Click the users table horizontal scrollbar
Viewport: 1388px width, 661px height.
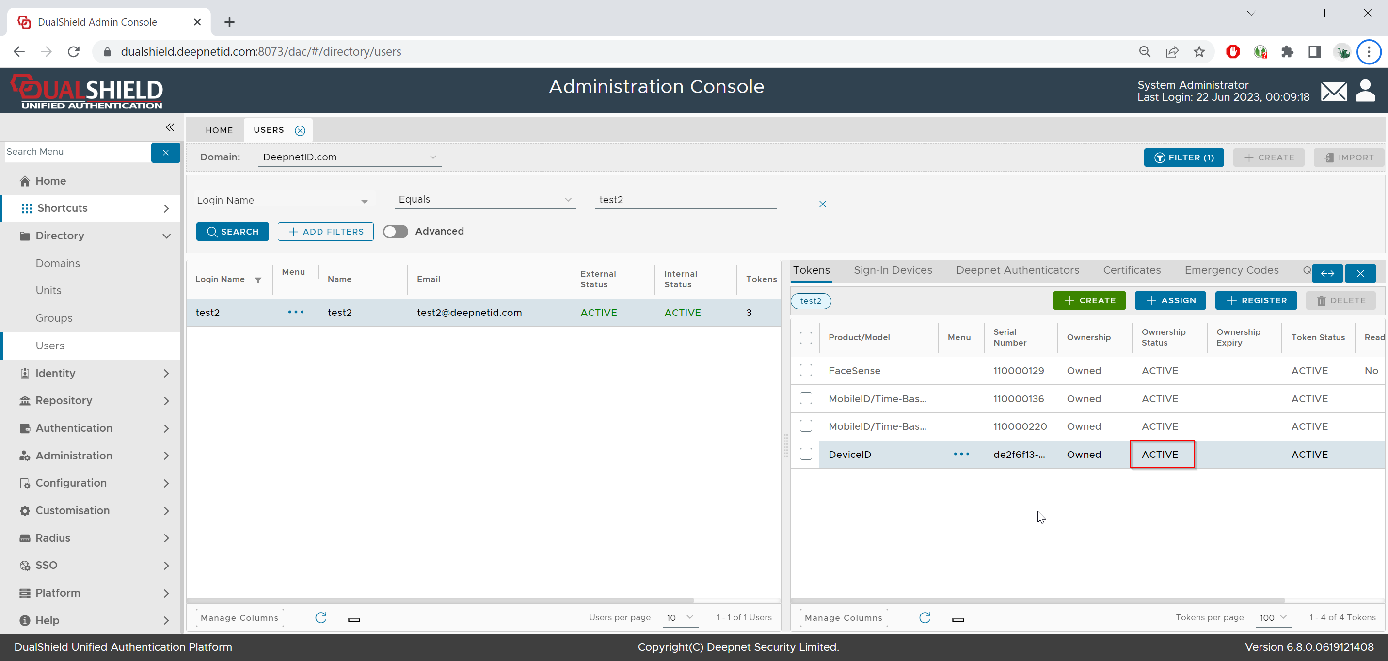point(440,600)
